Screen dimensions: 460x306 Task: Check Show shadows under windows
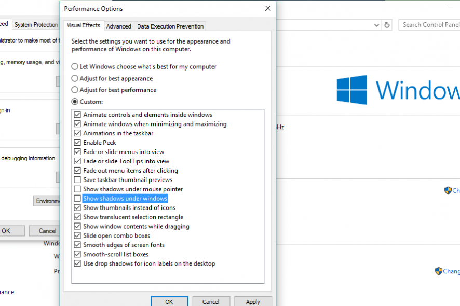click(77, 198)
